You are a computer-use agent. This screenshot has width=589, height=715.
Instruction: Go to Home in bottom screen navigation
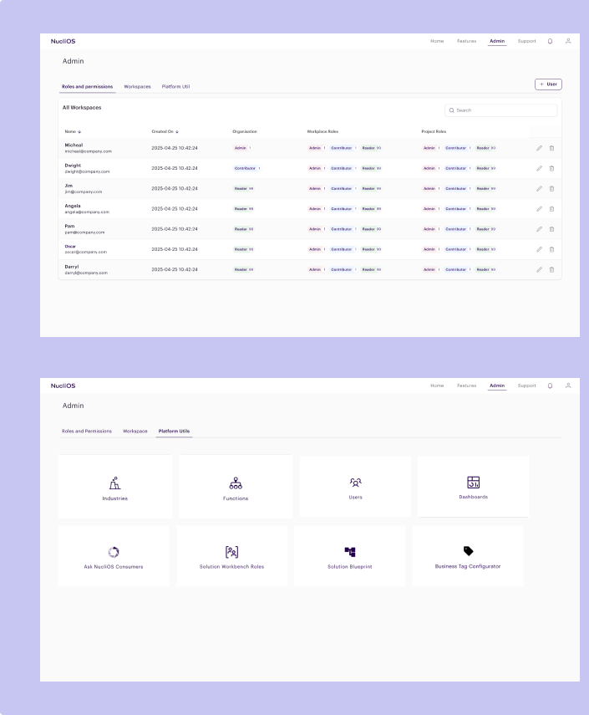coord(437,386)
